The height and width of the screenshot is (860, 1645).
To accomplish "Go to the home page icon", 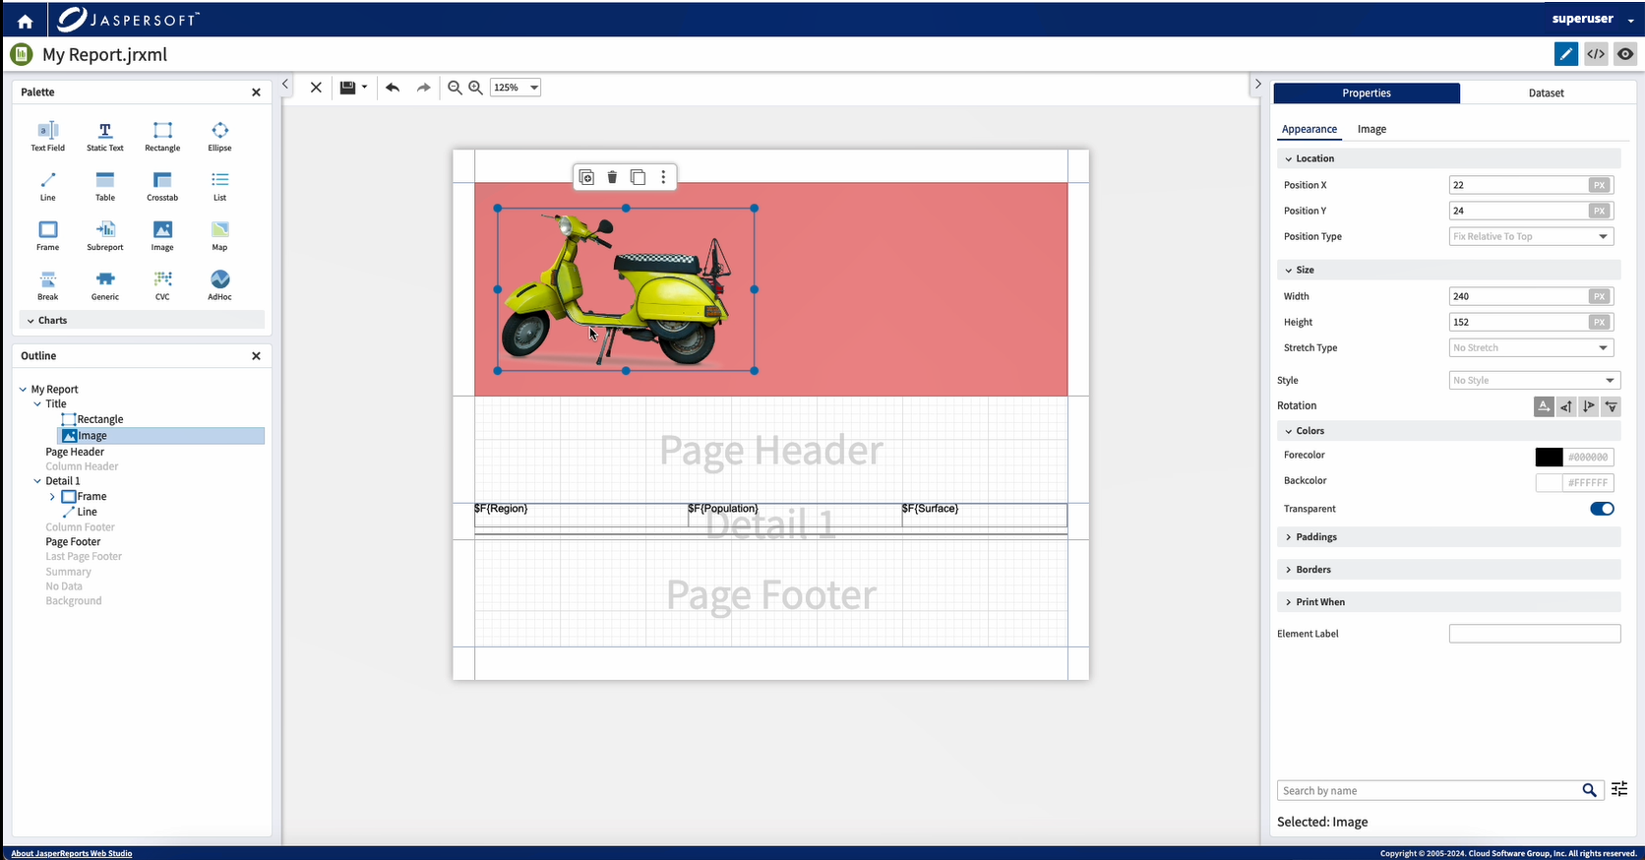I will (x=25, y=21).
